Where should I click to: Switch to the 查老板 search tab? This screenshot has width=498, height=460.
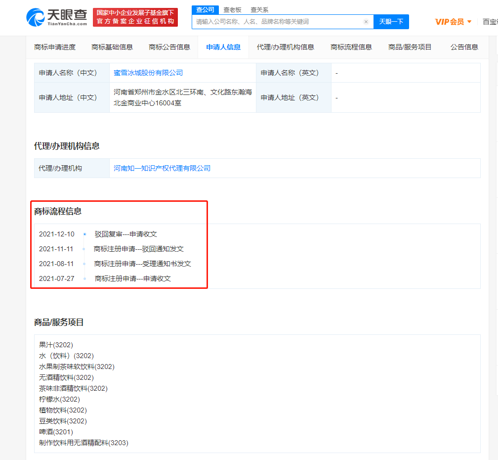coord(232,9)
